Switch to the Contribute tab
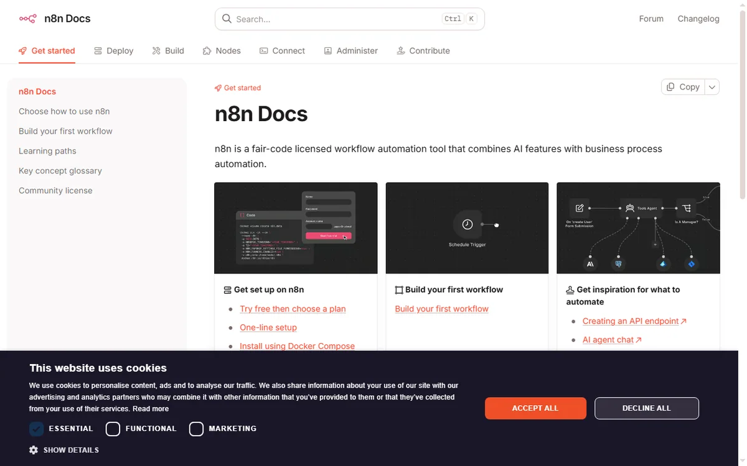 tap(423, 51)
